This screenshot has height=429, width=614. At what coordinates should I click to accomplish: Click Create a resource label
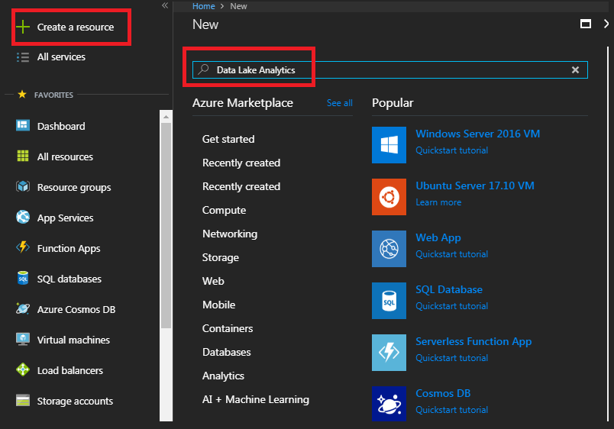76,27
